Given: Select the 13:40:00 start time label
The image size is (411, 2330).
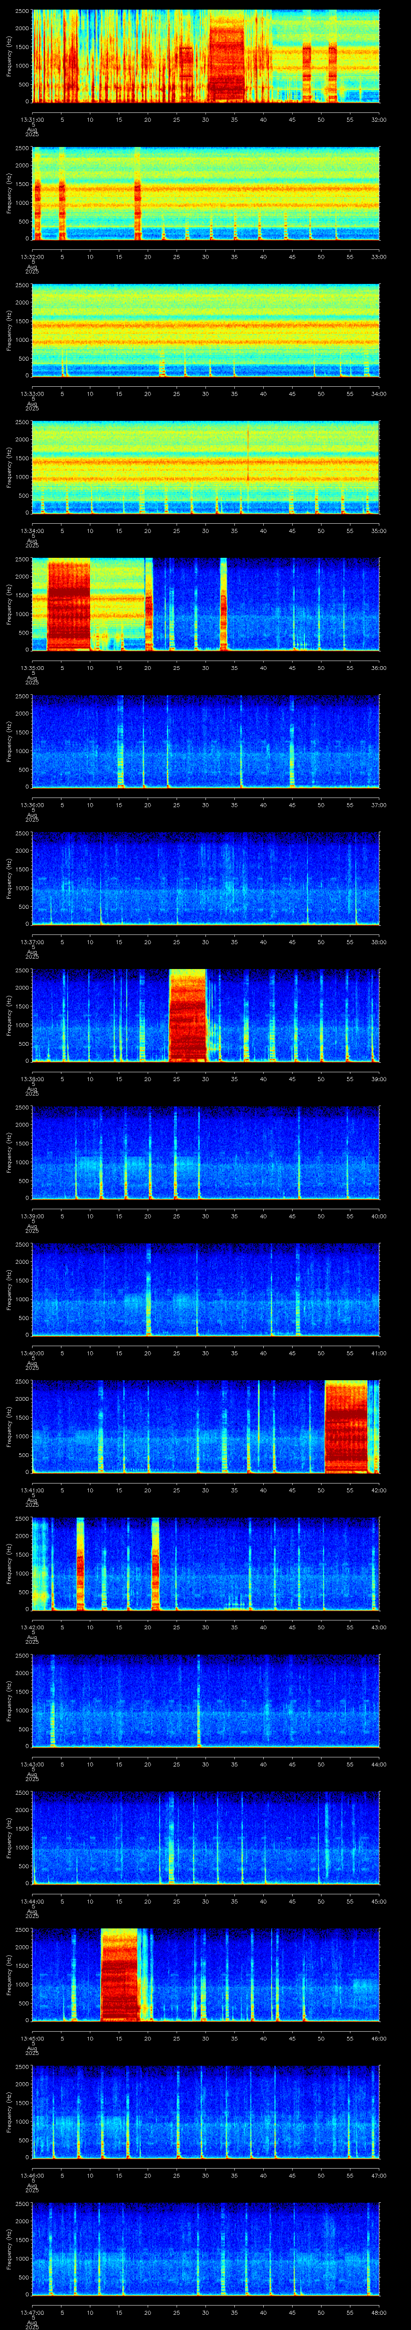Looking at the screenshot, I should tap(33, 1352).
